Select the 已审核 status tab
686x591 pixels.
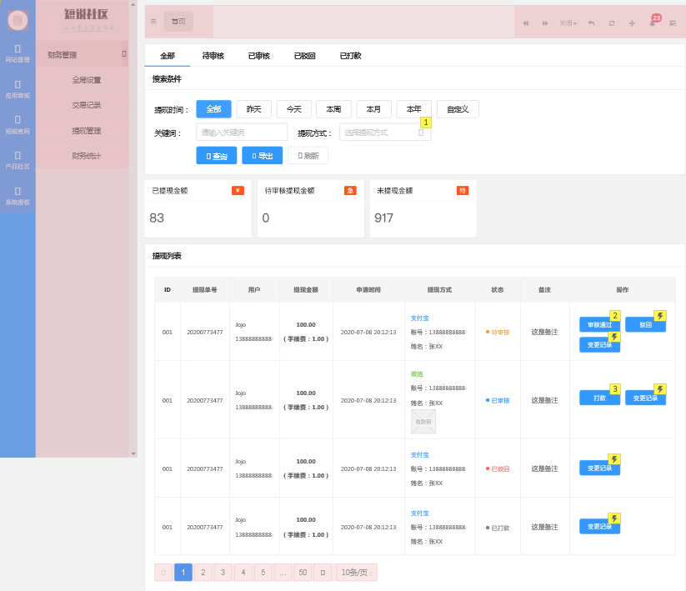click(x=259, y=56)
